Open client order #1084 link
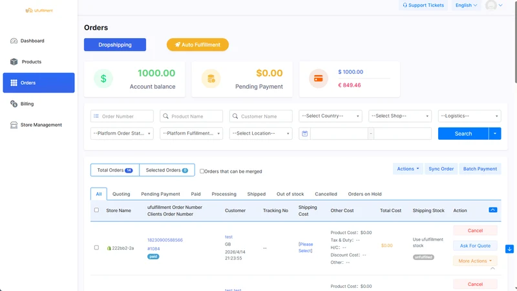The width and height of the screenshot is (517, 291). pyautogui.click(x=154, y=249)
